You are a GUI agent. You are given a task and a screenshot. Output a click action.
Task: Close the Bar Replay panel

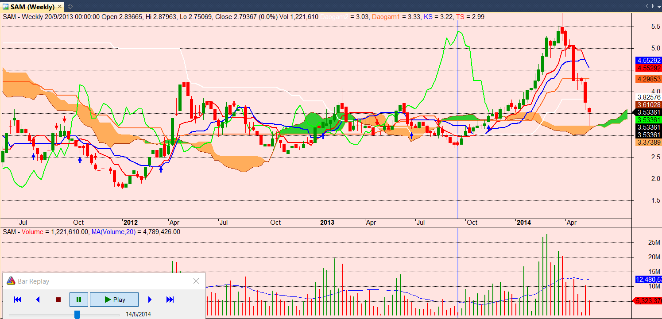point(196,281)
